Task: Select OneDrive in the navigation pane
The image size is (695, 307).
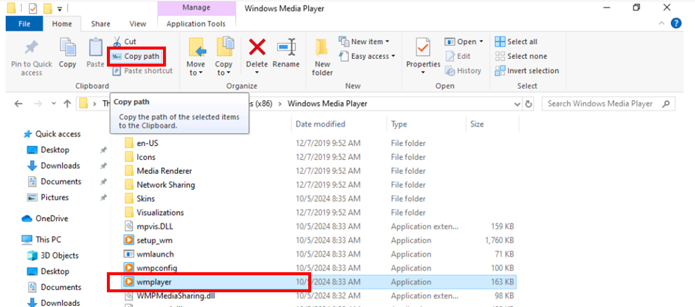Action: [x=51, y=219]
